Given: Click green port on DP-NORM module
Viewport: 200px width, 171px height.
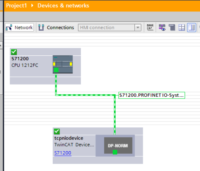Looking at the screenshot, I should [115, 152].
